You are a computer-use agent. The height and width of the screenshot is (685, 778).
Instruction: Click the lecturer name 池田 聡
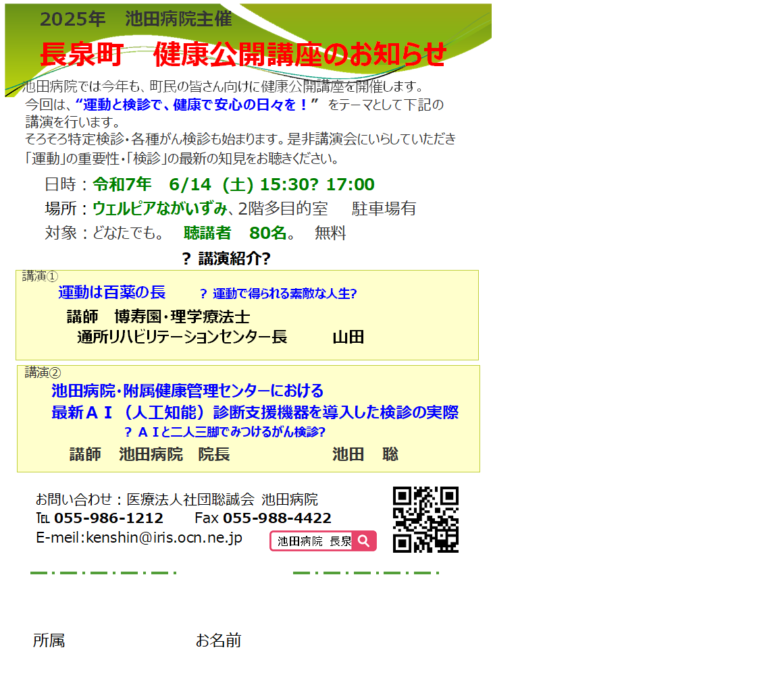pyautogui.click(x=365, y=454)
